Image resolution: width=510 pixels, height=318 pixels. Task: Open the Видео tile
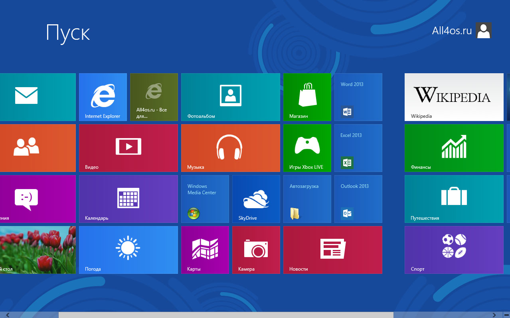(x=128, y=148)
